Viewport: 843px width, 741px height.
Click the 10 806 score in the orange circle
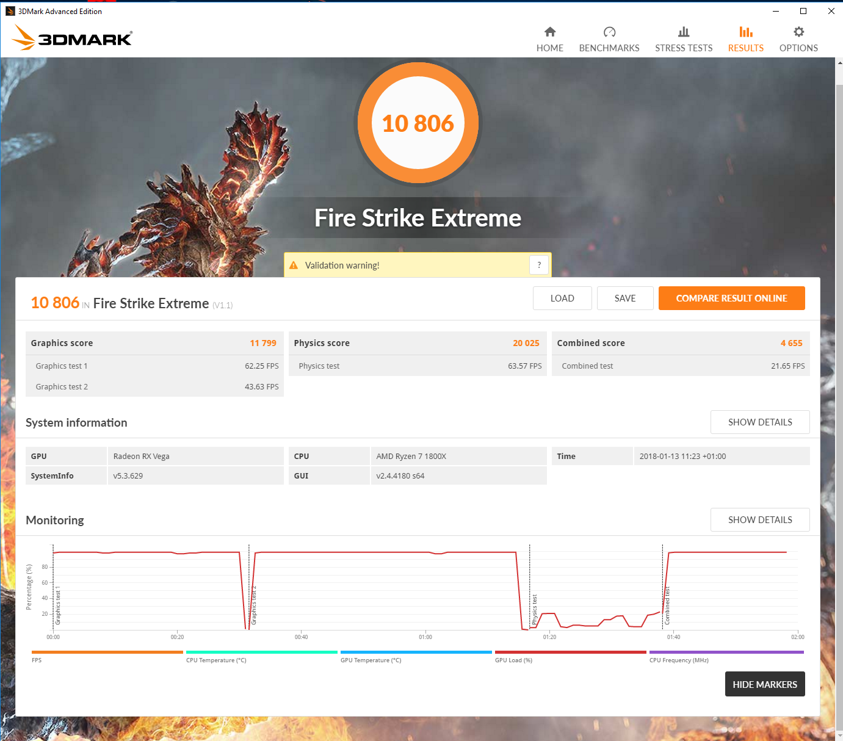click(418, 123)
